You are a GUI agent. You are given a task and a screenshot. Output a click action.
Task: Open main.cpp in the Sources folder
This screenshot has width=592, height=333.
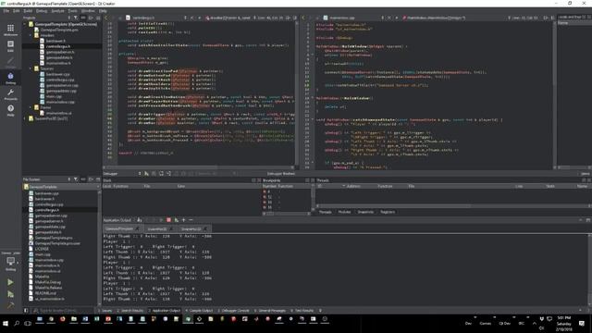[x=54, y=96]
